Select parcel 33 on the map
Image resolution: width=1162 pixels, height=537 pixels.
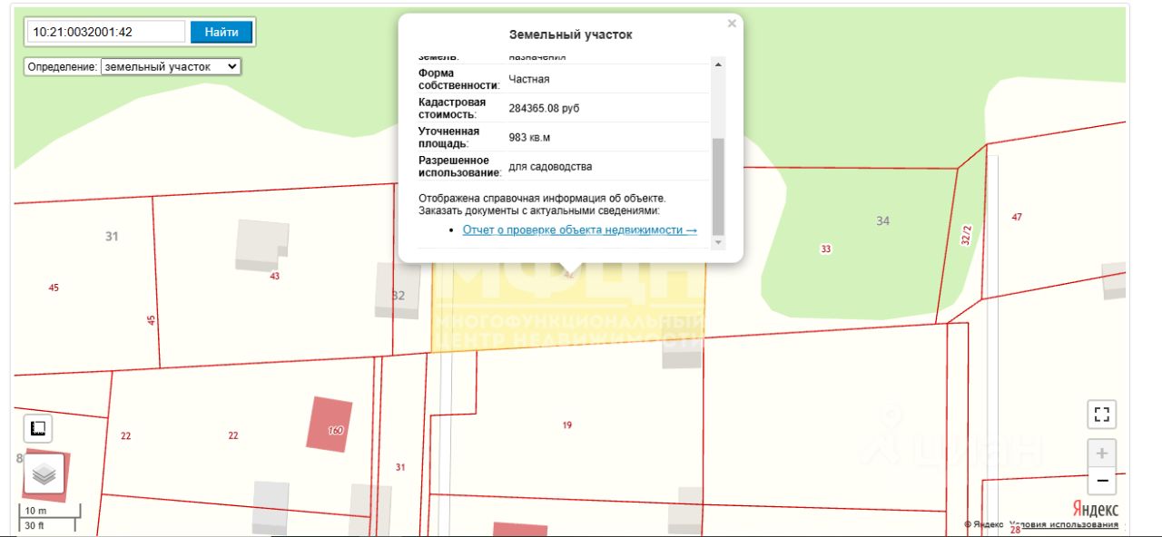825,249
